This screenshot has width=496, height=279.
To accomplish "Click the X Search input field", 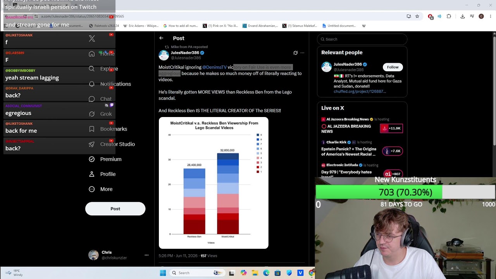I will pos(362,39).
